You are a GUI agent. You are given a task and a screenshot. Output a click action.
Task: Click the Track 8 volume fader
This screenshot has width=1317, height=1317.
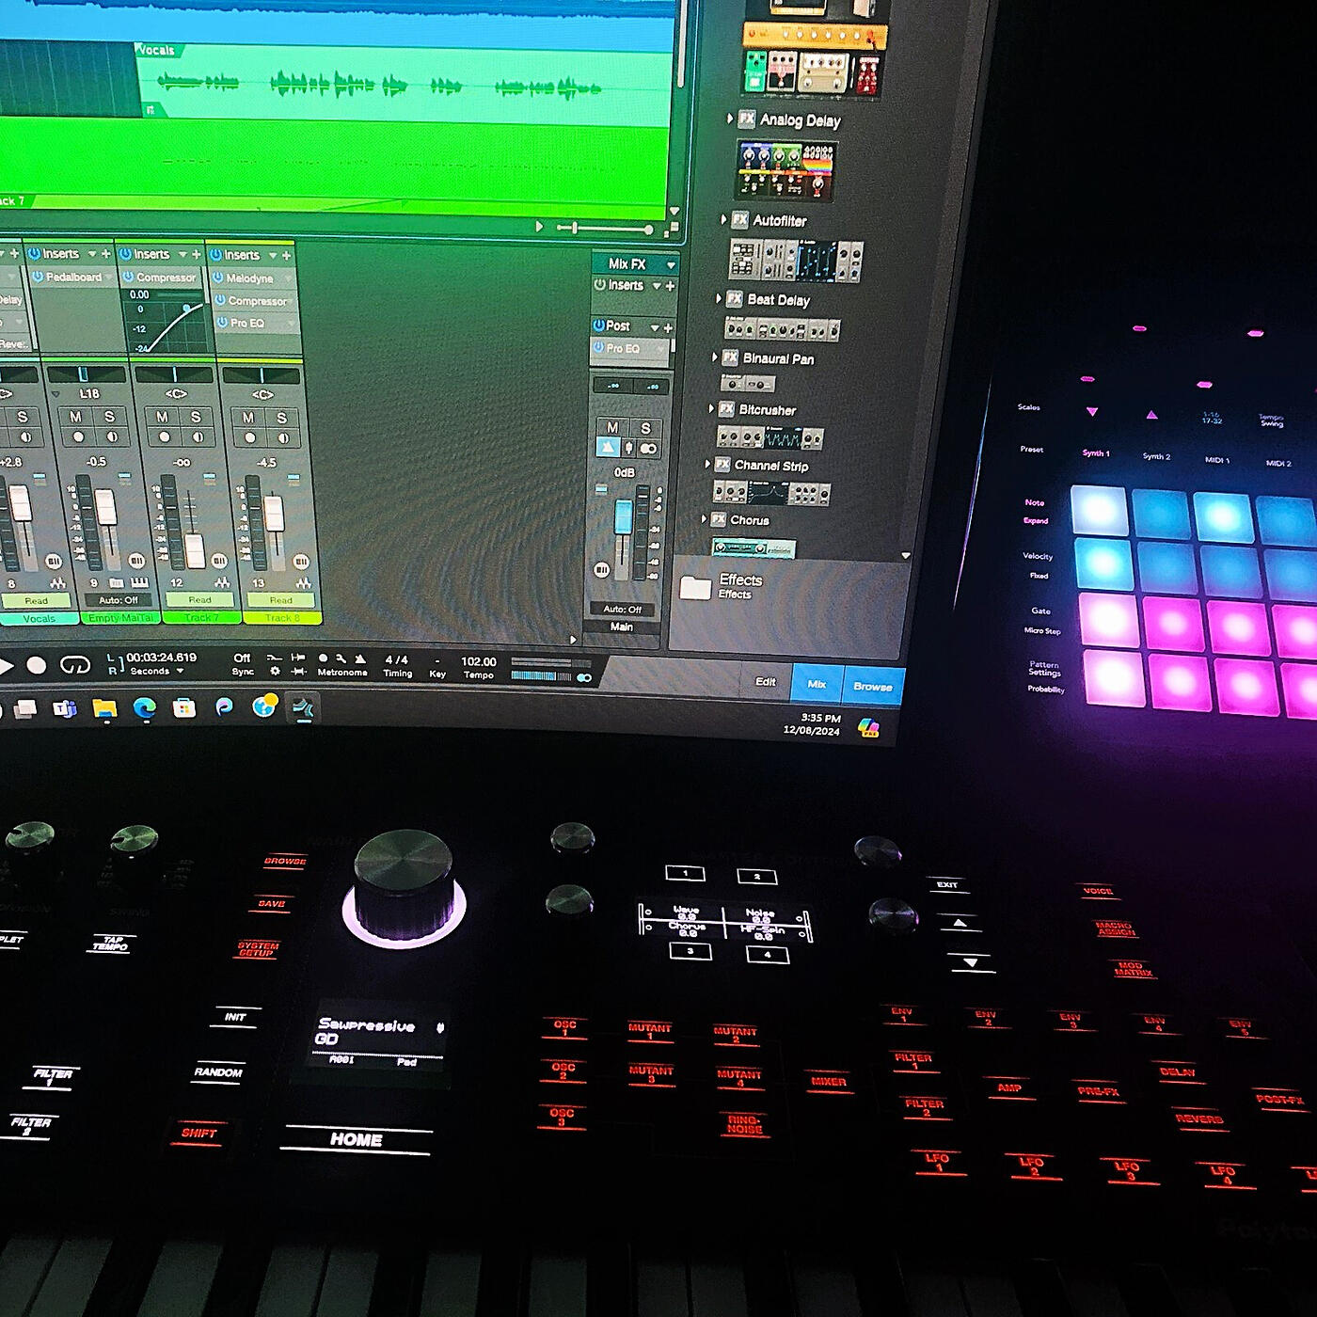pyautogui.click(x=274, y=513)
